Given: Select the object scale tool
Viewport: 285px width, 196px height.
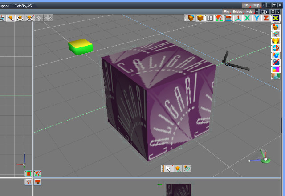Looking at the screenshot, I should pyautogui.click(x=29, y=18).
